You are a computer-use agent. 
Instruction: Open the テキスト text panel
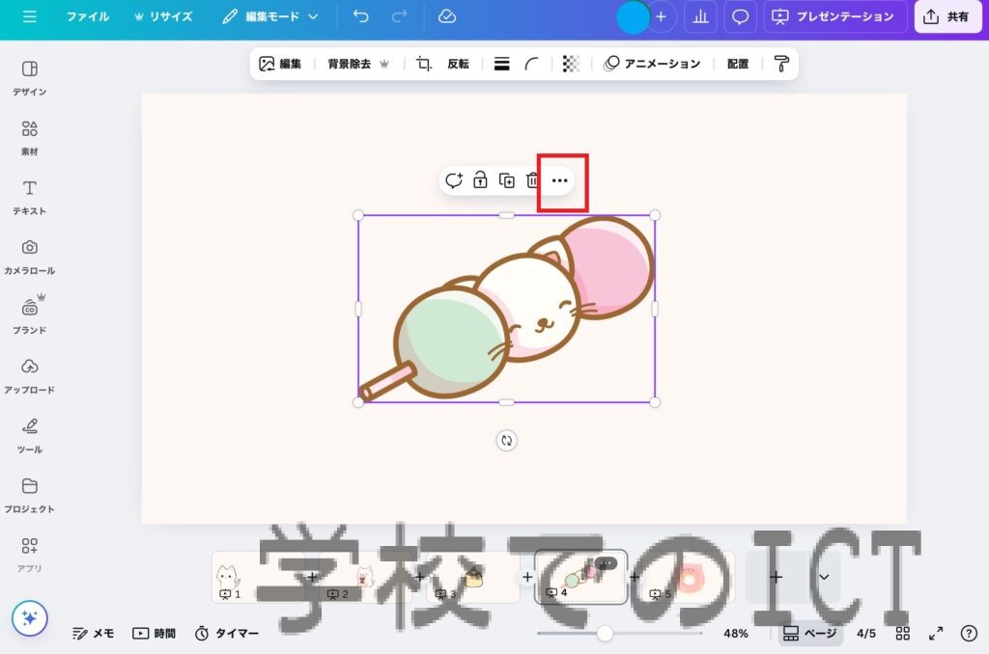tap(30, 197)
